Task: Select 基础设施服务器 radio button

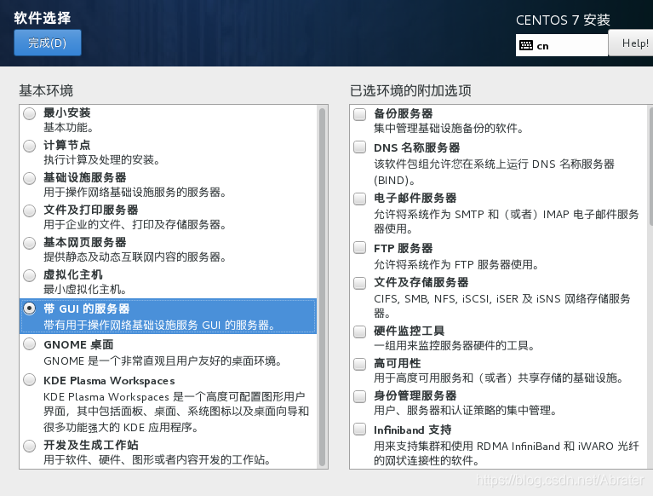Action: (x=30, y=178)
